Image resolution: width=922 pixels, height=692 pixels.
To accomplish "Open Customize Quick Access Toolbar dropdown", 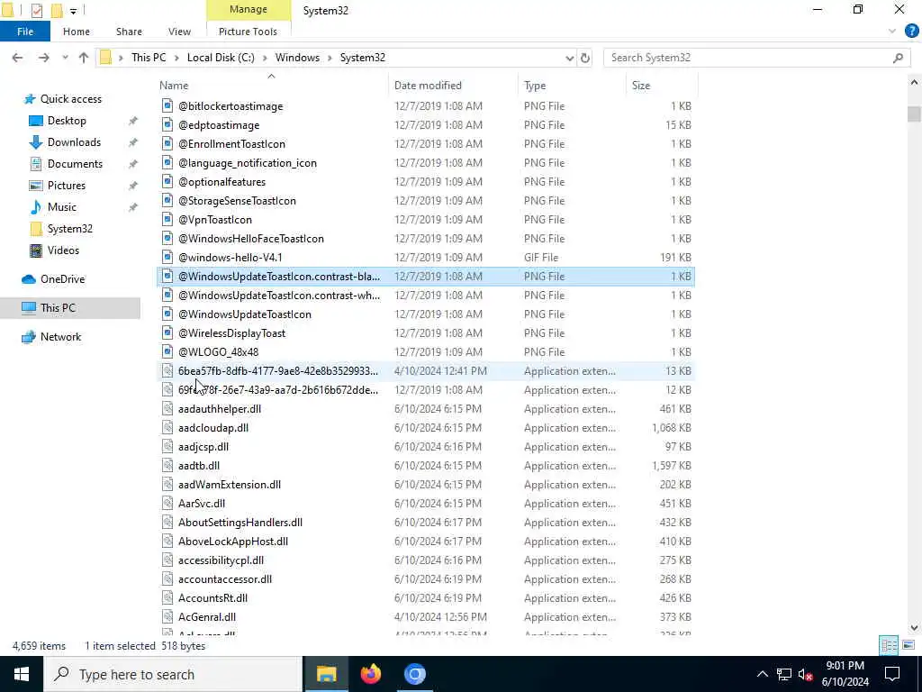I will pyautogui.click(x=74, y=11).
